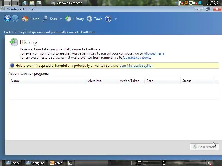Click the orange magnifier tray icon
Screen dimensions: 222x166
186,3
